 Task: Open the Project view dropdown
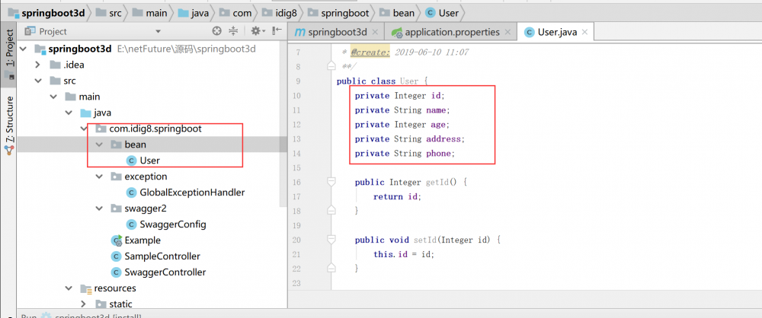pyautogui.click(x=158, y=31)
